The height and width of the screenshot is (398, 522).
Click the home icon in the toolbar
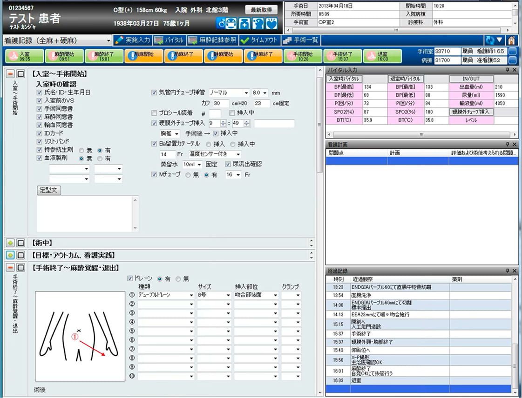click(x=512, y=40)
